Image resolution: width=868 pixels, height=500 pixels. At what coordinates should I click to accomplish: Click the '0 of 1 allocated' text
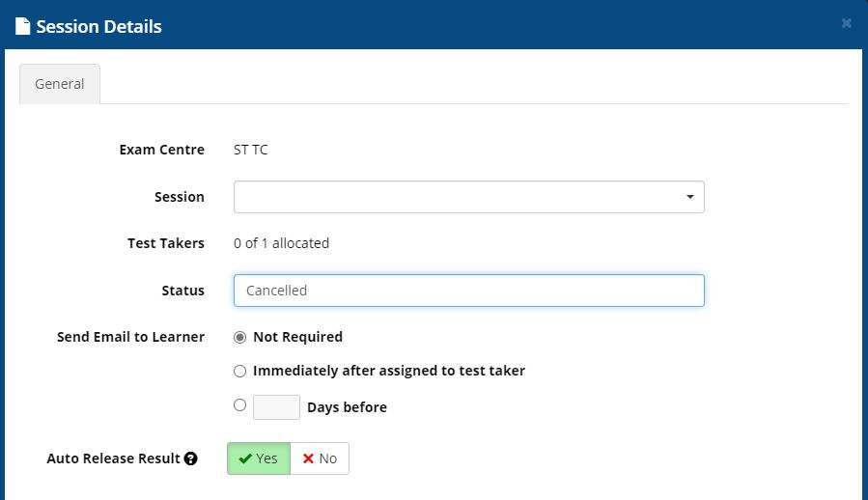click(281, 243)
